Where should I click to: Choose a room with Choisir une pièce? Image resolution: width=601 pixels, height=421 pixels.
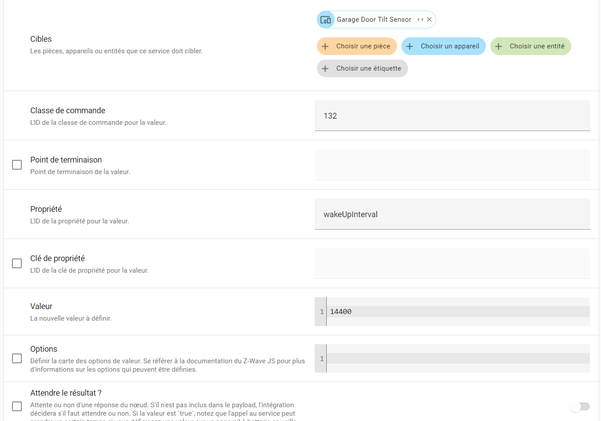pos(357,46)
